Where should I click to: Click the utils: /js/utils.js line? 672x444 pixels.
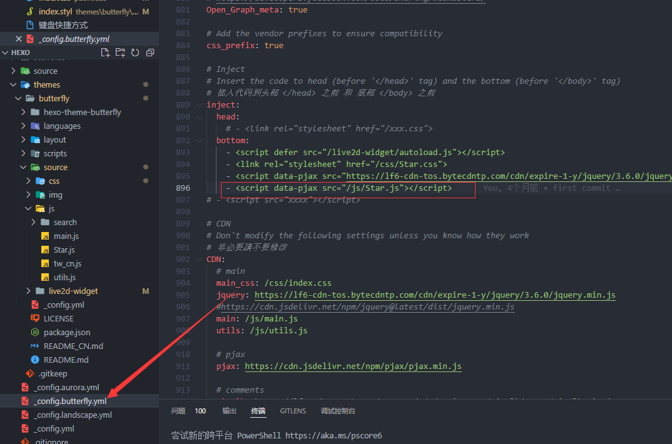(x=262, y=331)
